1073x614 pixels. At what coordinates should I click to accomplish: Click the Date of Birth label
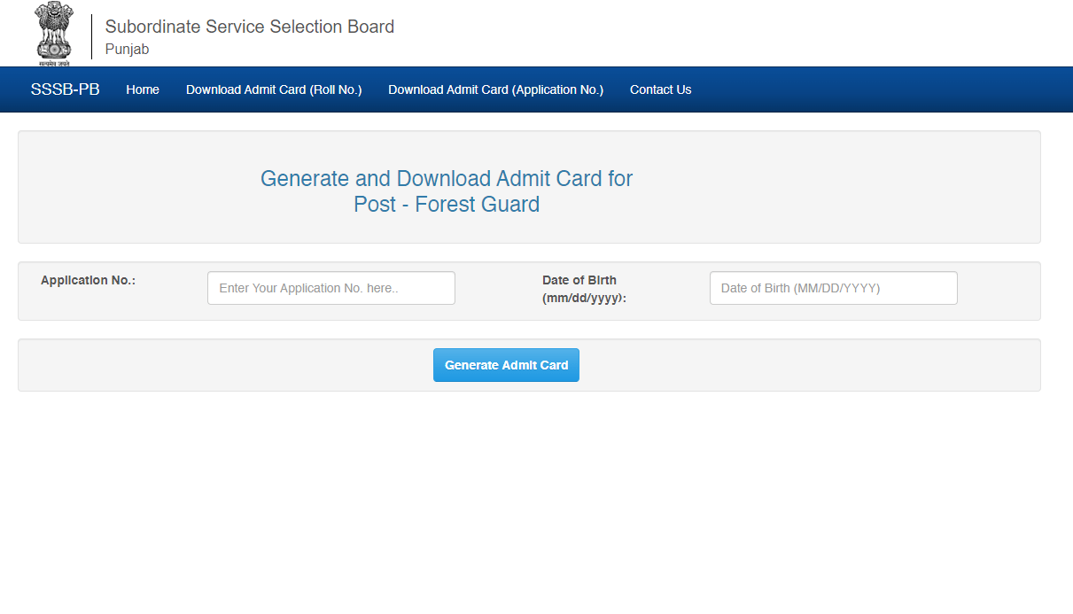click(579, 280)
